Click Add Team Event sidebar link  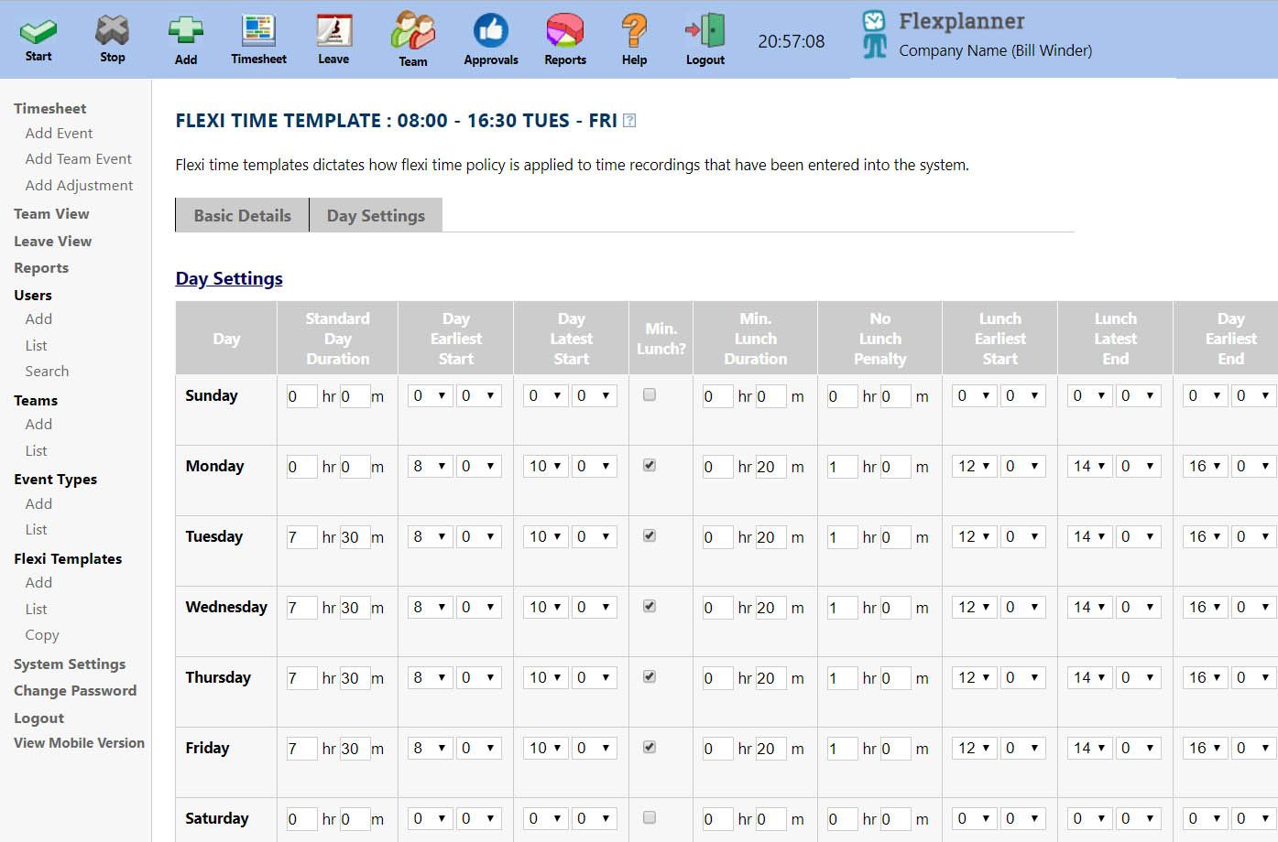coord(79,159)
